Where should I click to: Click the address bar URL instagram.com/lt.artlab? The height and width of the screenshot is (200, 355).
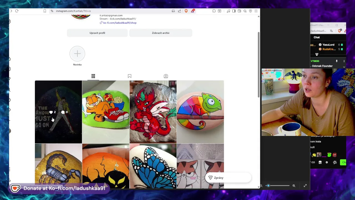tap(73, 11)
